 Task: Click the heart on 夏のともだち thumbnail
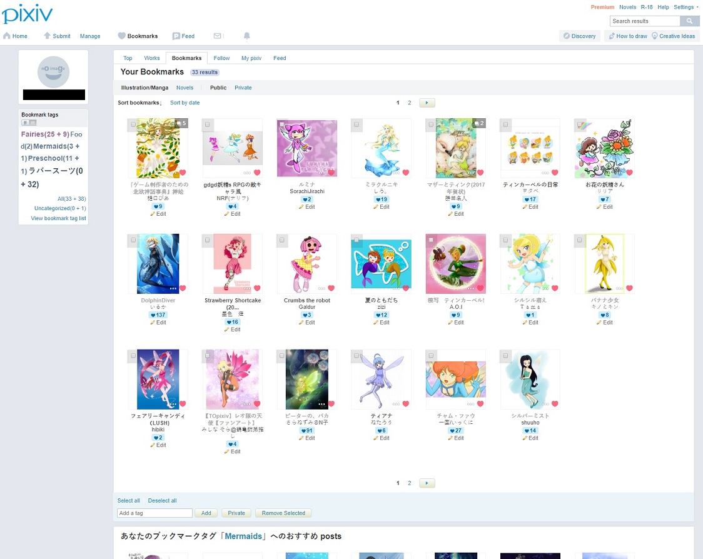point(406,288)
